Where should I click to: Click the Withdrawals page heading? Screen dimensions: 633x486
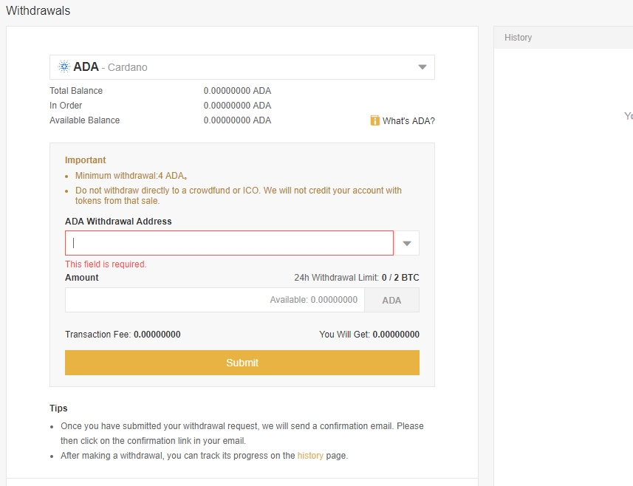(x=38, y=10)
